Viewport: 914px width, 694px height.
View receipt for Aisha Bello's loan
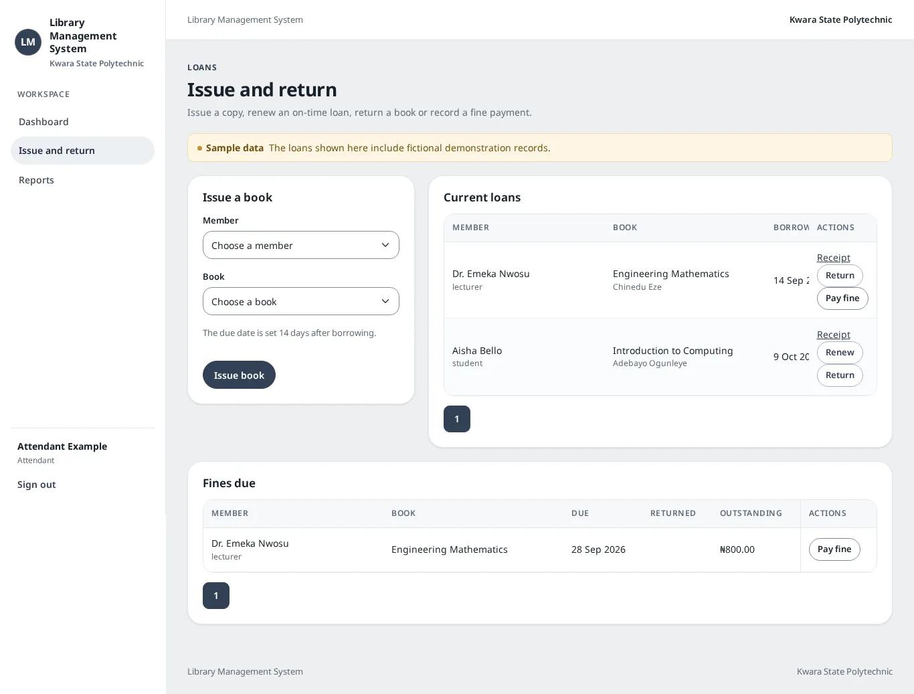coord(834,335)
